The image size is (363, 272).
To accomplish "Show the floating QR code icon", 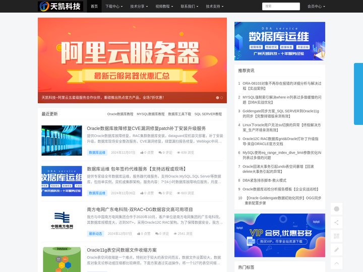I will click(337, 236).
